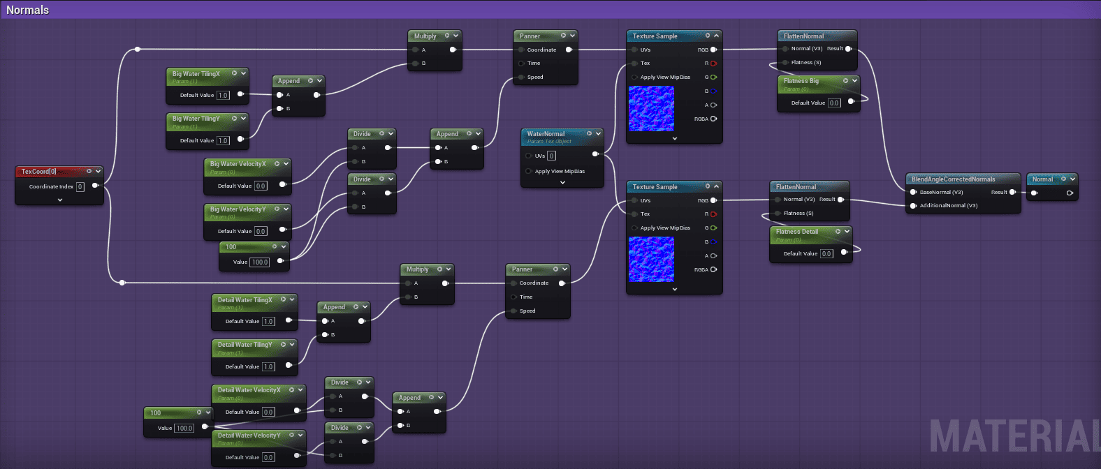
Task: Toggle the preview icon on Big Water VelocityY
Action: 277,209
